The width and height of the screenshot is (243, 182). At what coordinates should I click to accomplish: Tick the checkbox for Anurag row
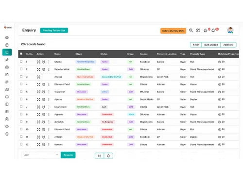[x=21, y=77]
